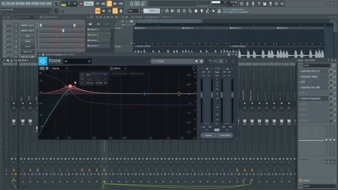Open the Kickstart-64bit slot arrow menu
338x190 pixels.
(x=299, y=77)
